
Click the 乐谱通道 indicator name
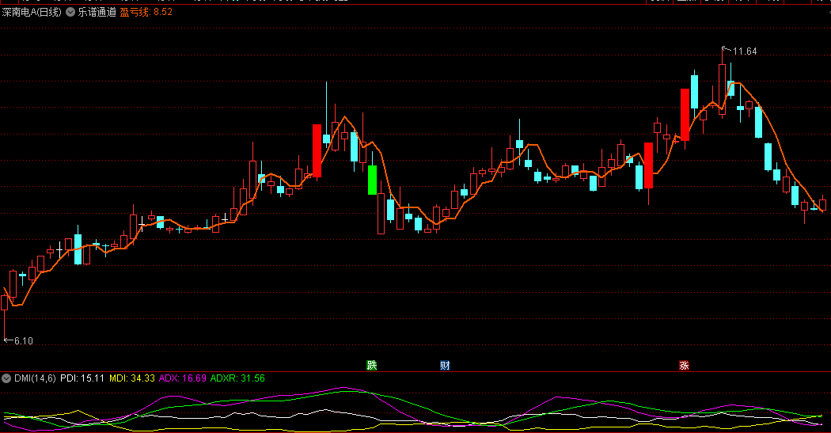coord(97,12)
